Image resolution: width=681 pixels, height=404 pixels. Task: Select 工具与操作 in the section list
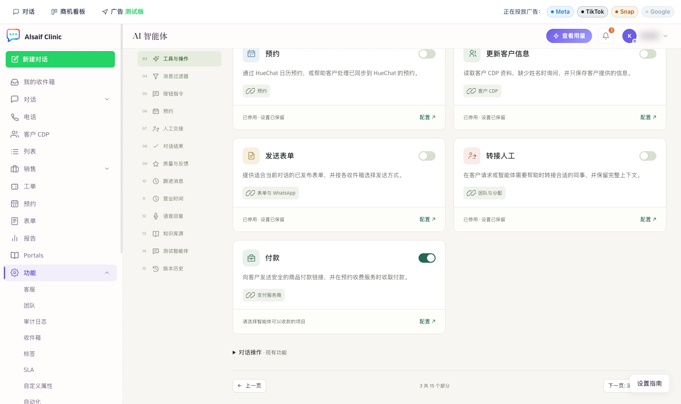(179, 59)
